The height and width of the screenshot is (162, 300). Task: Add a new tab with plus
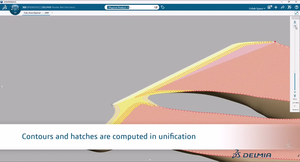(52, 13)
